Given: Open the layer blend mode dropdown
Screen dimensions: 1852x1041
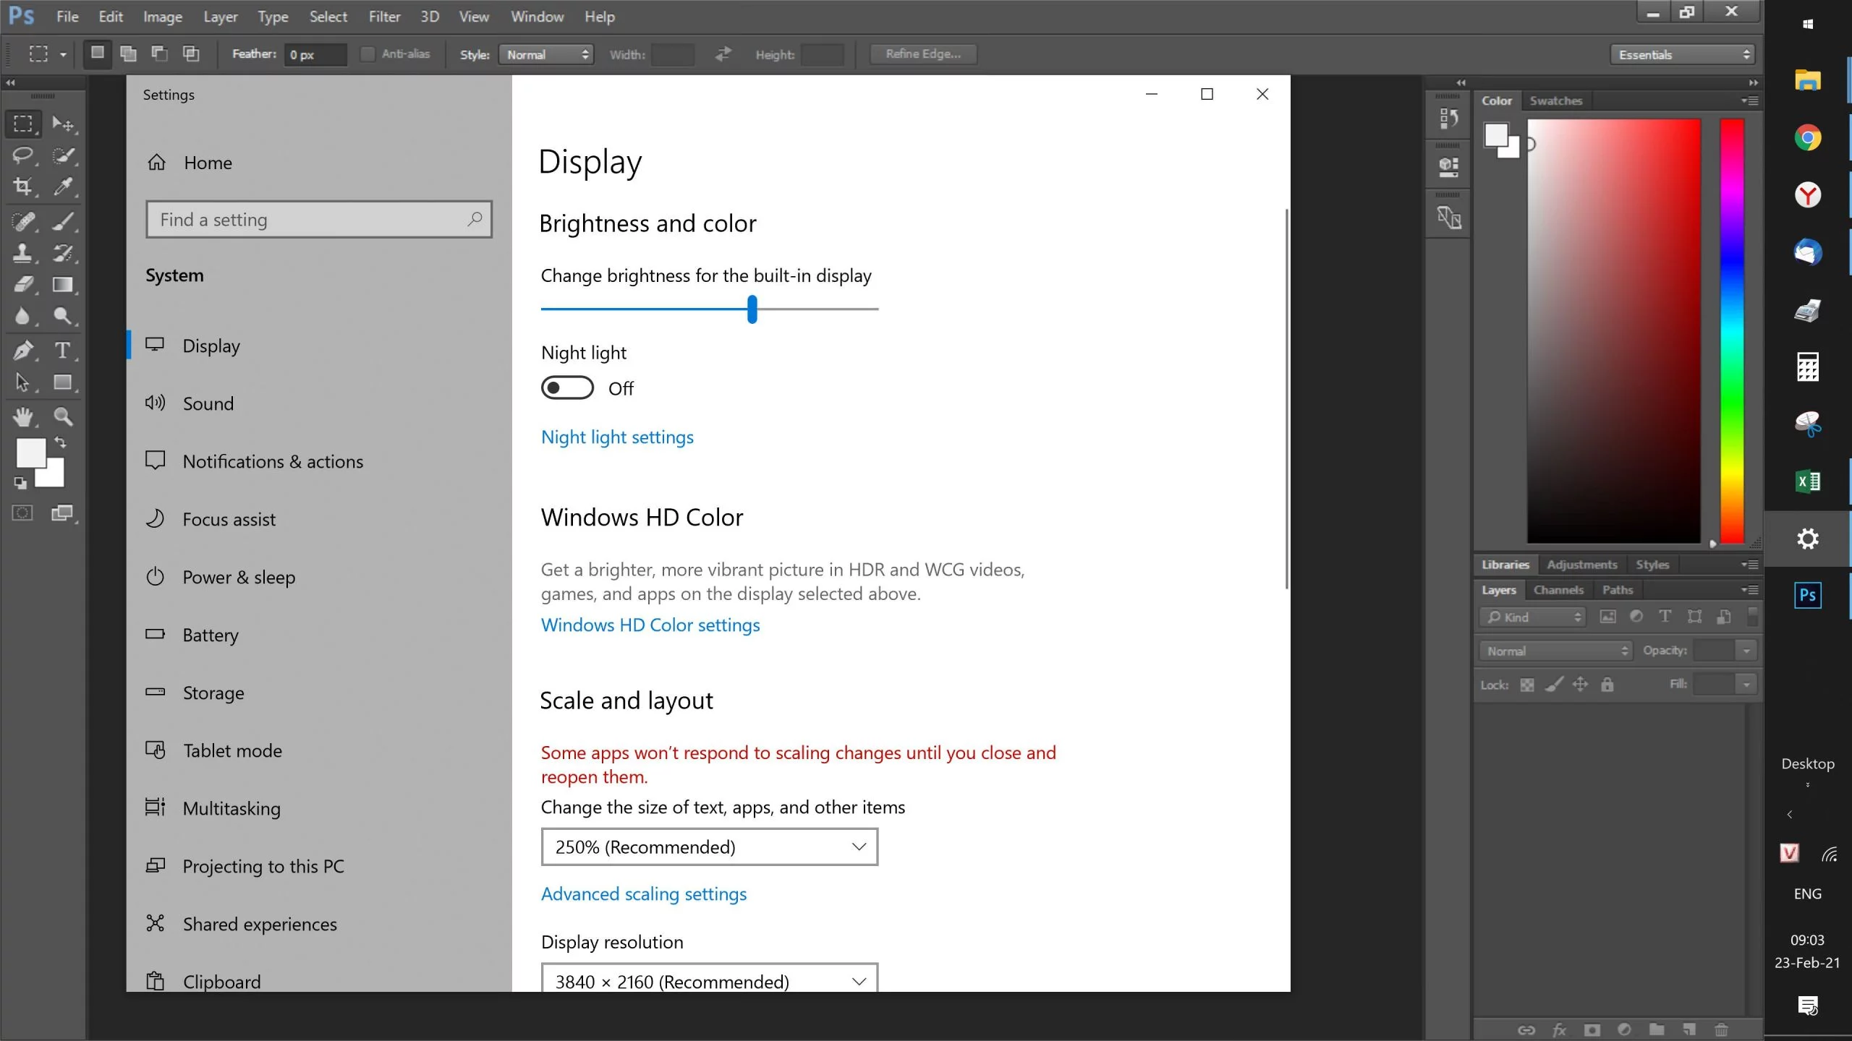Looking at the screenshot, I should 1555,651.
